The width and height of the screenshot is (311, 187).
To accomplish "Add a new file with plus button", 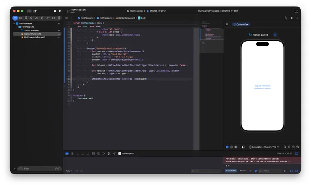I will point(15,169).
